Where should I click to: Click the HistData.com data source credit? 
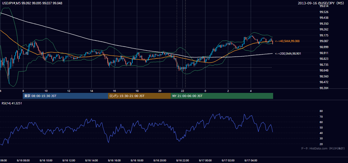pyautogui.click(x=323, y=148)
